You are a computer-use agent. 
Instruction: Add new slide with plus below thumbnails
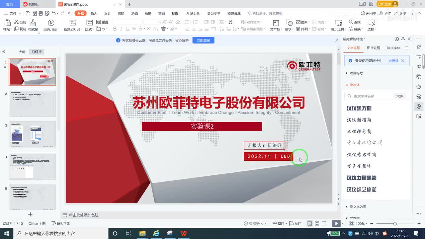(30, 214)
